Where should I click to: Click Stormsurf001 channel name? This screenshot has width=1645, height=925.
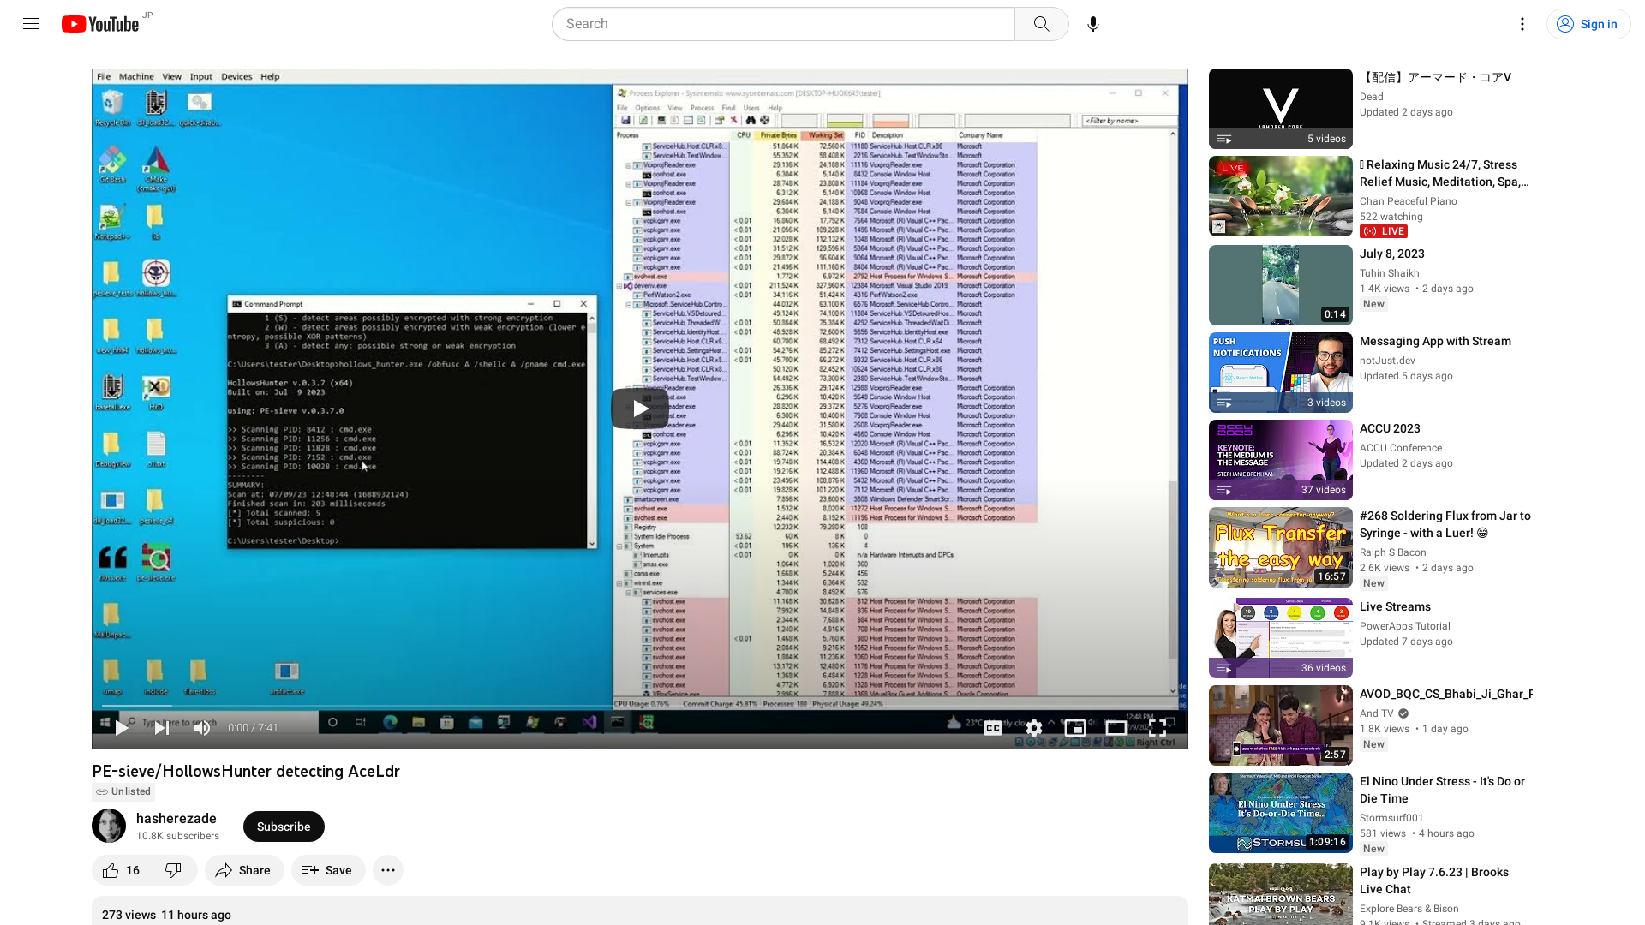tap(1391, 818)
